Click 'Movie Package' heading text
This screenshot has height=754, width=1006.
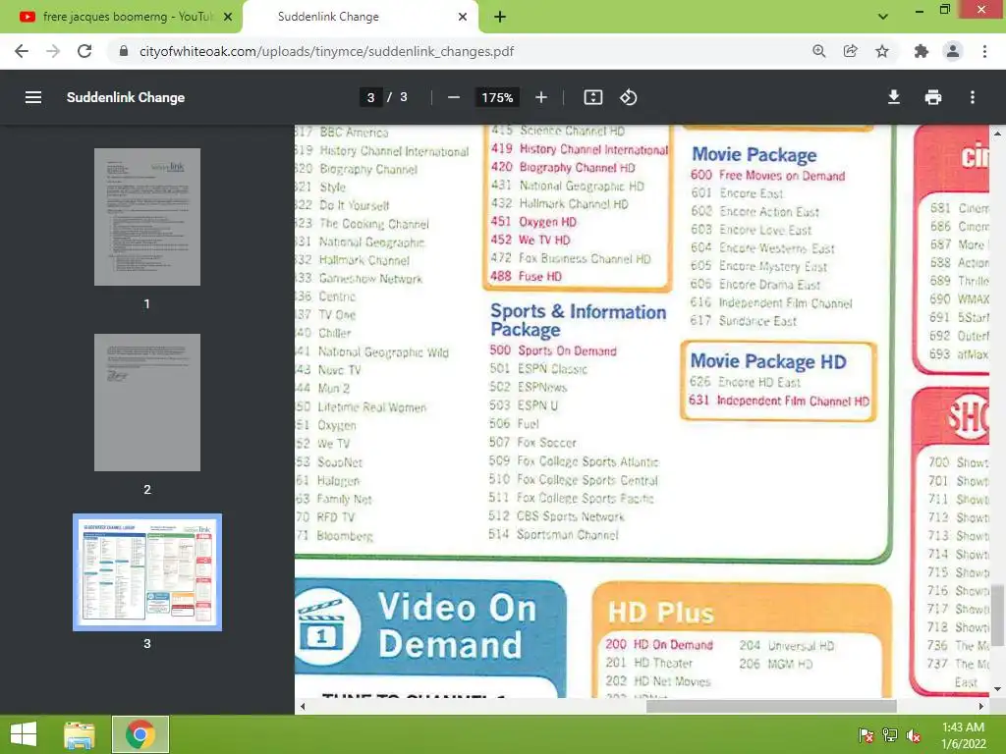coord(754,154)
